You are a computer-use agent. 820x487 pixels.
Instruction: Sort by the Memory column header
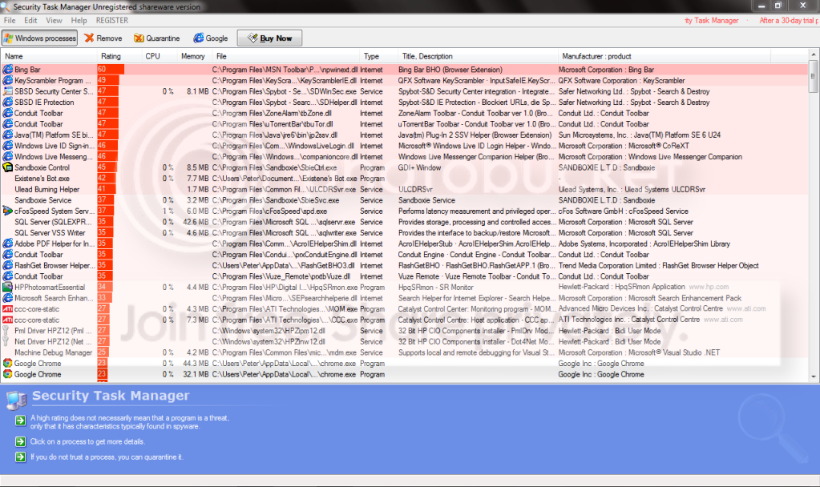195,56
